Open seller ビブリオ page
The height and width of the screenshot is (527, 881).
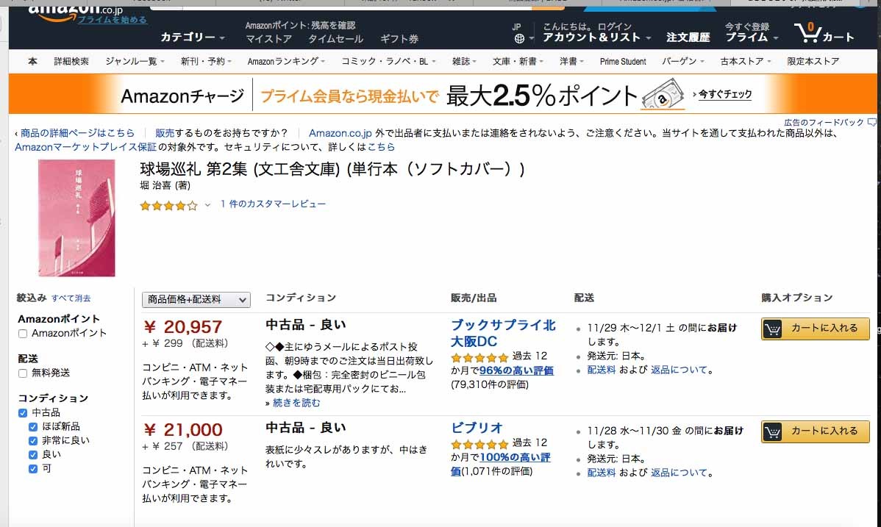pyautogui.click(x=477, y=428)
